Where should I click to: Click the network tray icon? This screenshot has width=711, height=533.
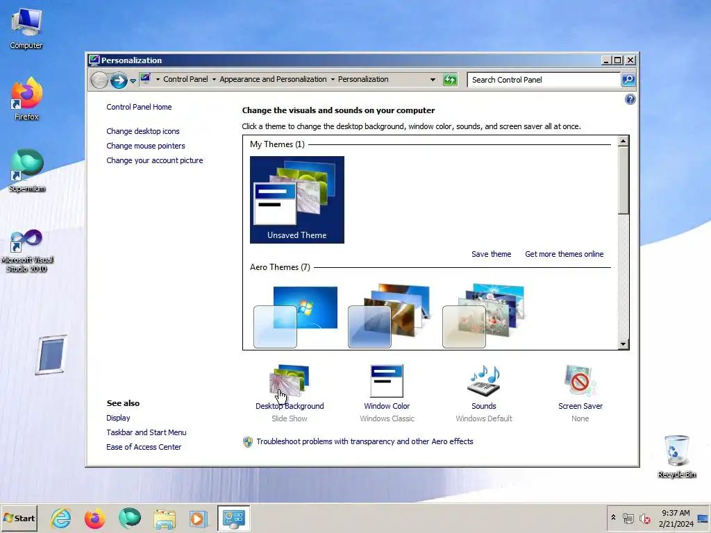point(628,518)
